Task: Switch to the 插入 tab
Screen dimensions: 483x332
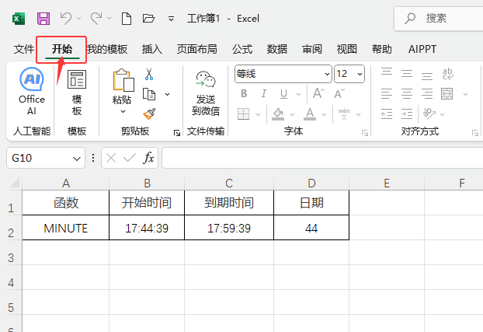Action: coord(152,49)
